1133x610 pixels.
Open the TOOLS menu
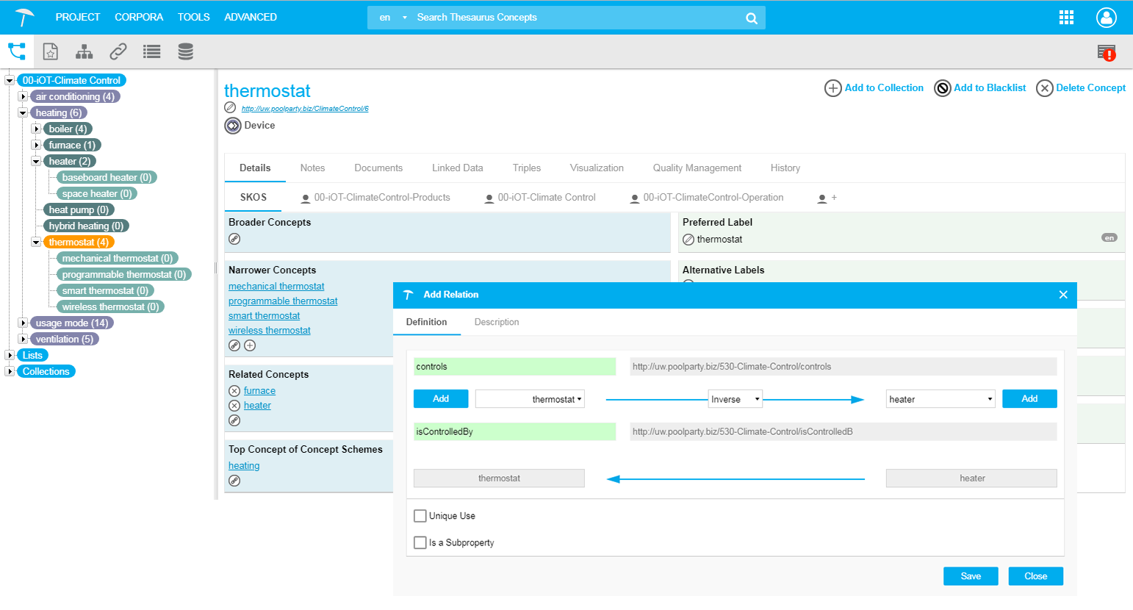pos(193,17)
